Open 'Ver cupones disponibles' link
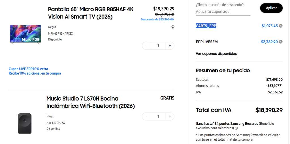This screenshot has height=144, width=290. (216, 54)
